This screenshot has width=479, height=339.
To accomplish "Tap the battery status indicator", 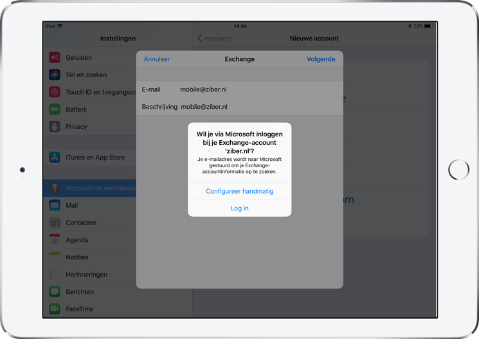I will [429, 26].
